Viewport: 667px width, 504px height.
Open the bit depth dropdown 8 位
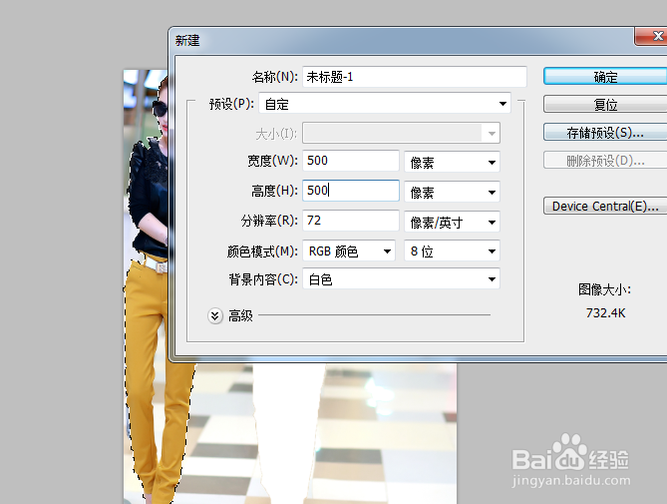click(452, 251)
